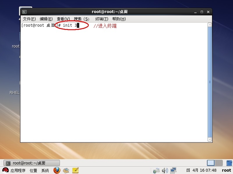The width and height of the screenshot is (233, 174).
Task: Open the 终端(T) menu
Action: [102, 19]
